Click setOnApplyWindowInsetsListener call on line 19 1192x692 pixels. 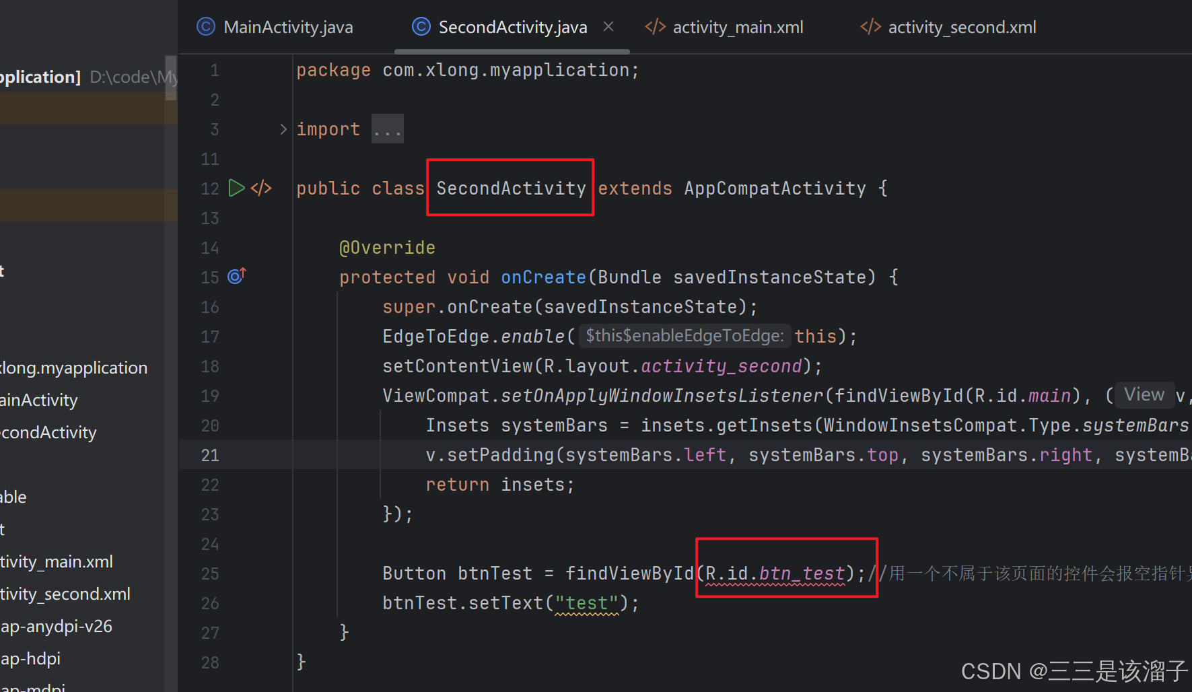662,396
